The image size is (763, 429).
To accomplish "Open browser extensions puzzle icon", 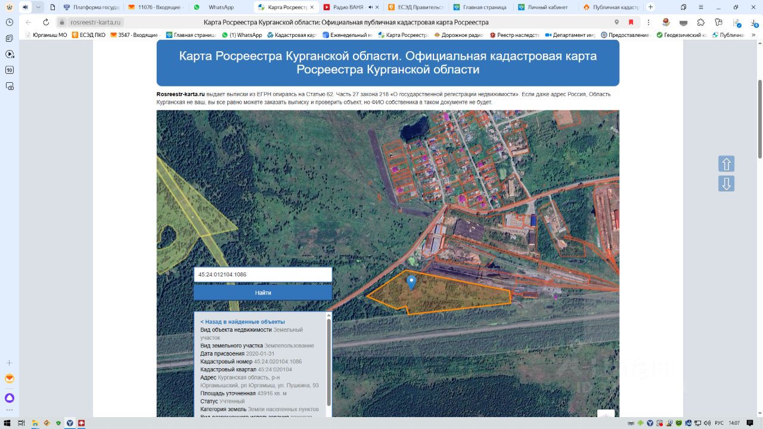I will pyautogui.click(x=701, y=22).
